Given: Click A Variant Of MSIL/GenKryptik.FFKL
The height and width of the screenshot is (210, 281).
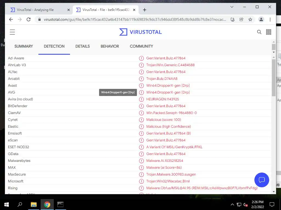Looking at the screenshot, I should click(x=174, y=147).
